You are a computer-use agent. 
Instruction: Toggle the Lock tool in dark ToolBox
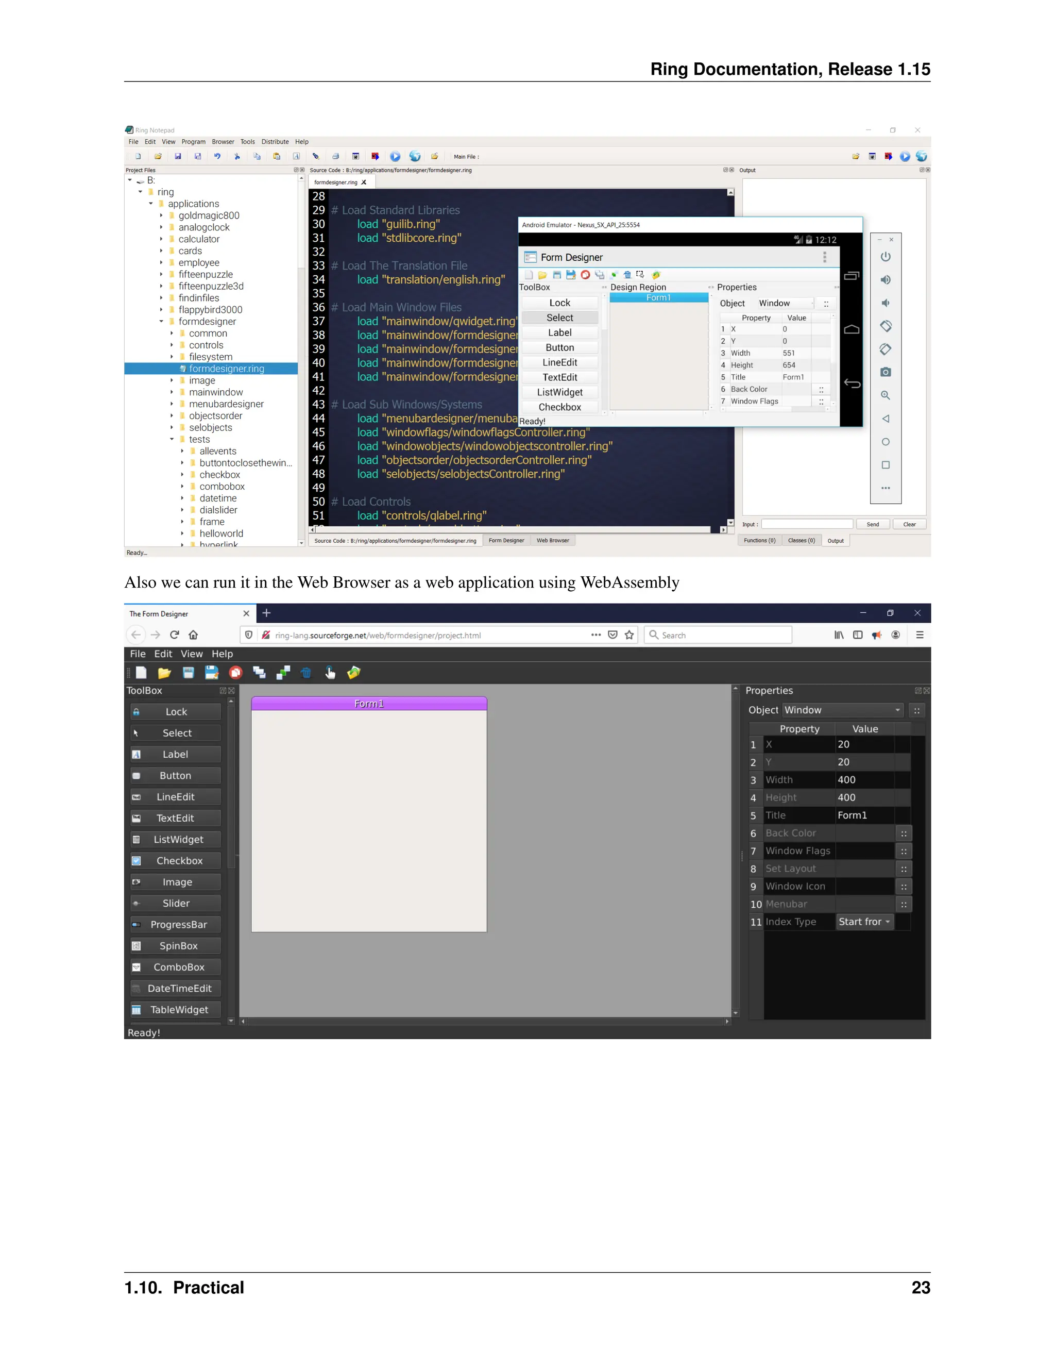[176, 712]
